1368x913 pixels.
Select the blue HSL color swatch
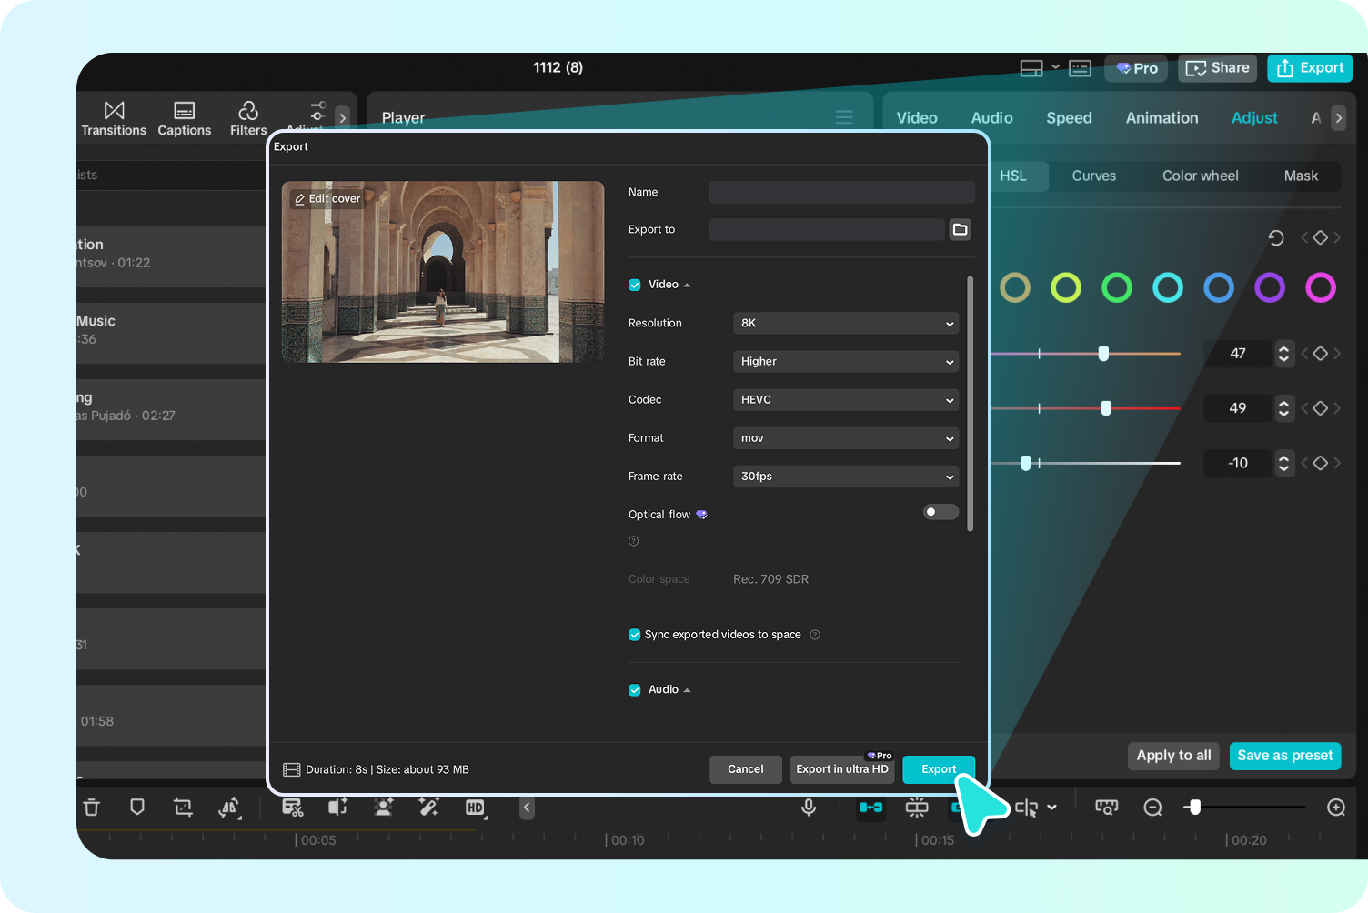[1219, 287]
